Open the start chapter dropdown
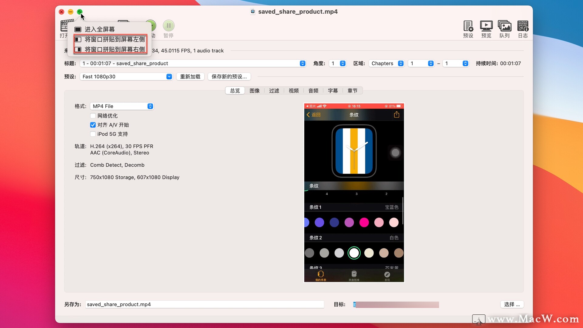Image resolution: width=583 pixels, height=328 pixels. click(x=421, y=63)
